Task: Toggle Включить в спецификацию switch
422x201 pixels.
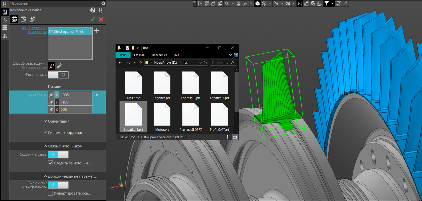Action: (x=58, y=185)
